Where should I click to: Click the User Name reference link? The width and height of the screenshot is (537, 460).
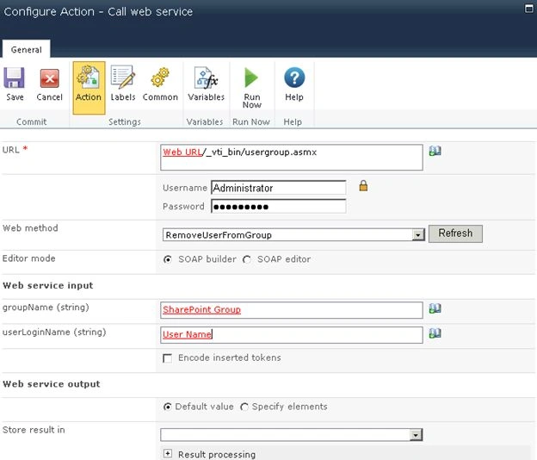pyautogui.click(x=187, y=334)
